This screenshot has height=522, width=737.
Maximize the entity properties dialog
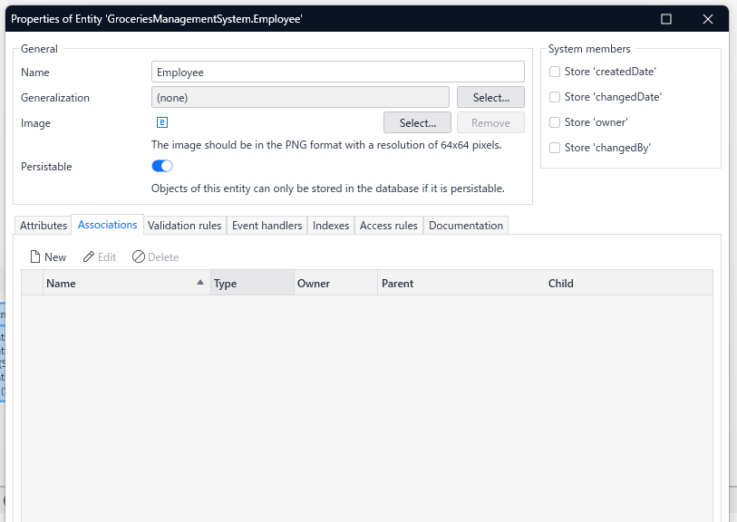[666, 19]
